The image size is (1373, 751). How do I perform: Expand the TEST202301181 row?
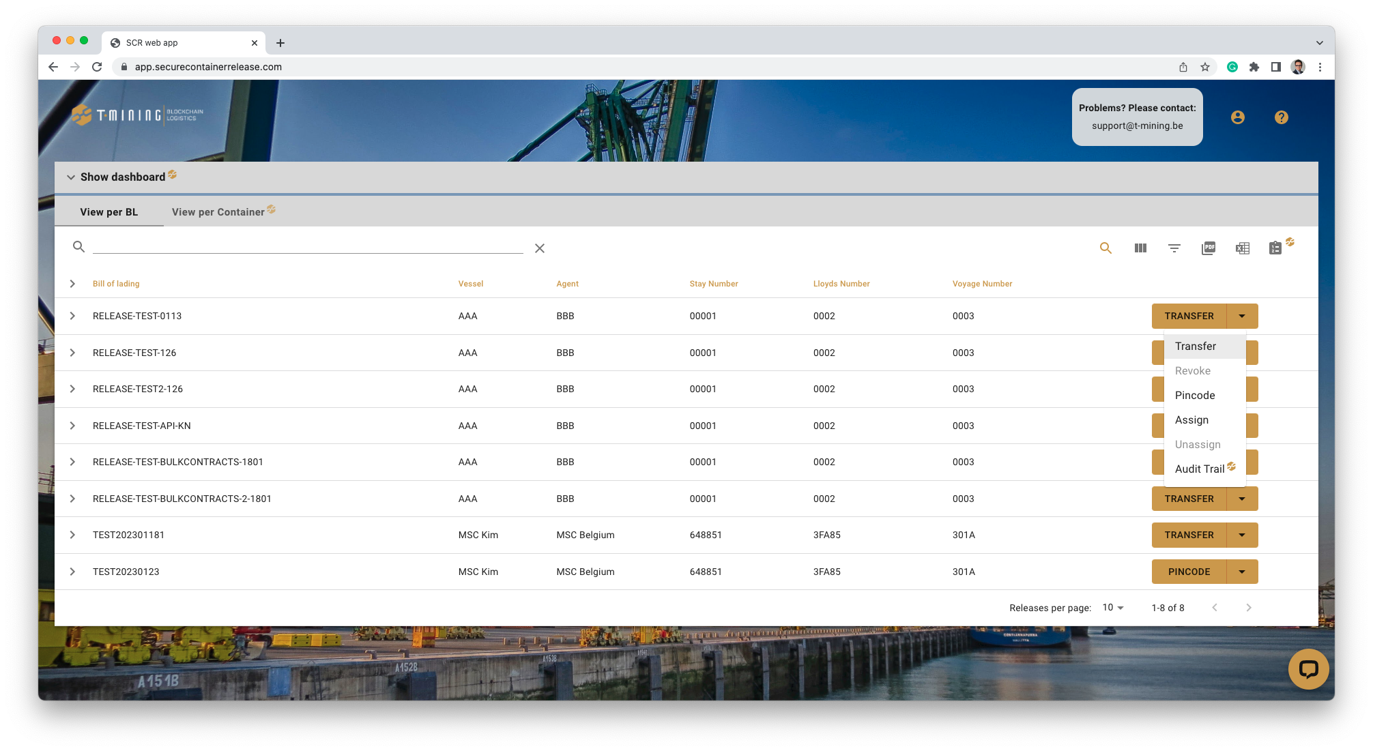pyautogui.click(x=72, y=535)
